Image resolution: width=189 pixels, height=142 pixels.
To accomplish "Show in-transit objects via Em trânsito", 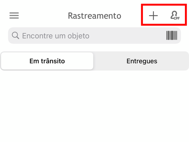I will click(47, 61).
